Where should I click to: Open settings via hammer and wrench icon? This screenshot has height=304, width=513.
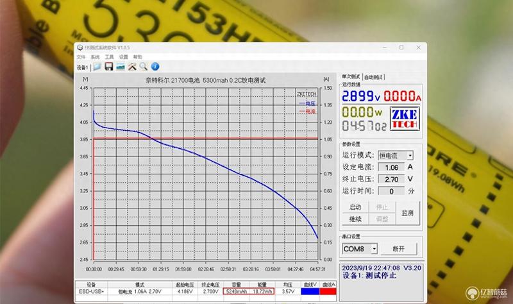click(x=132, y=67)
